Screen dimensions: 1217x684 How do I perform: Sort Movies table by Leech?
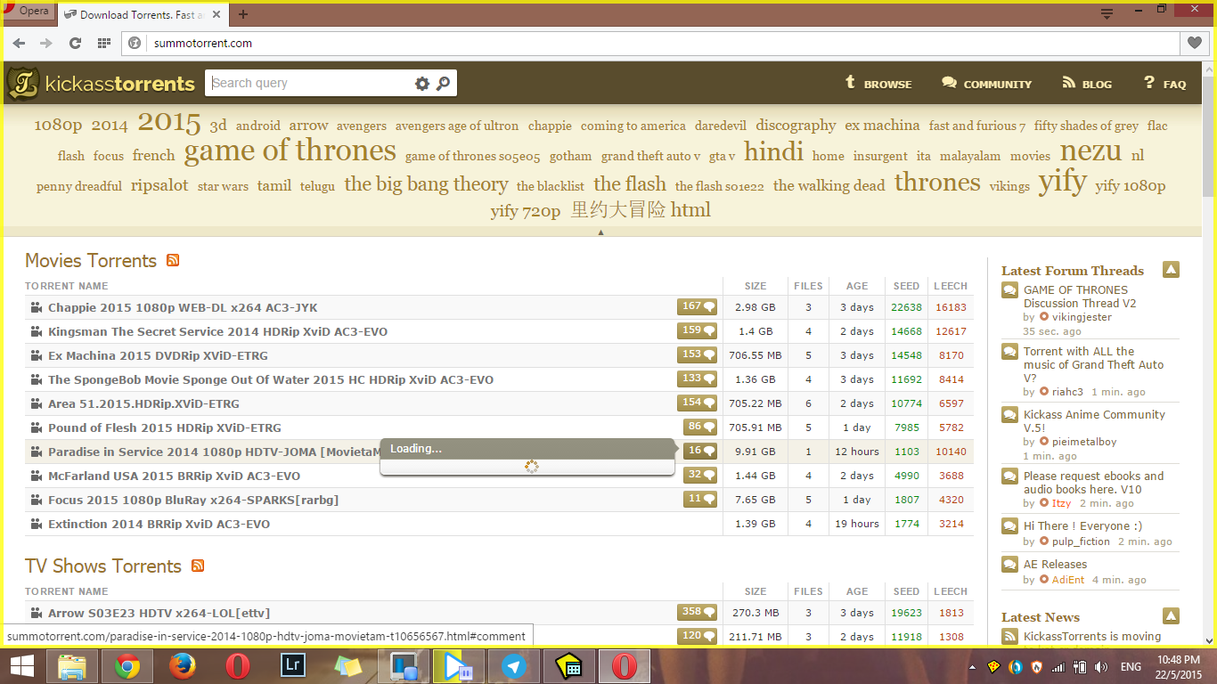(951, 286)
